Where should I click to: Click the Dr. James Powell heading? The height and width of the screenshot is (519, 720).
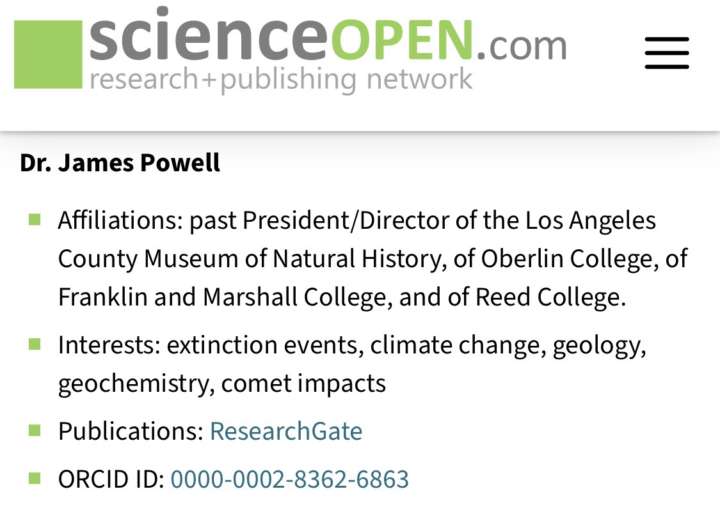(x=120, y=163)
